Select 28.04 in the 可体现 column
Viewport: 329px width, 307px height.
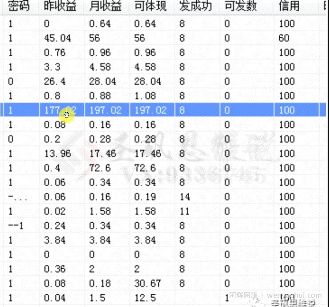coord(148,82)
